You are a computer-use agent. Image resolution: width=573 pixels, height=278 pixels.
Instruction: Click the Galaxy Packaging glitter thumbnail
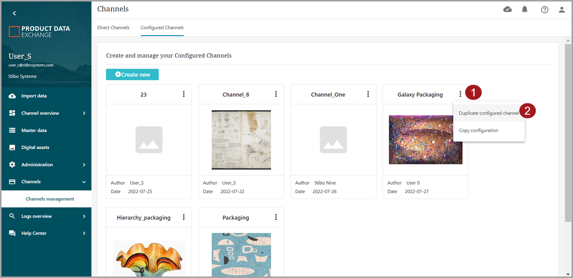425,139
